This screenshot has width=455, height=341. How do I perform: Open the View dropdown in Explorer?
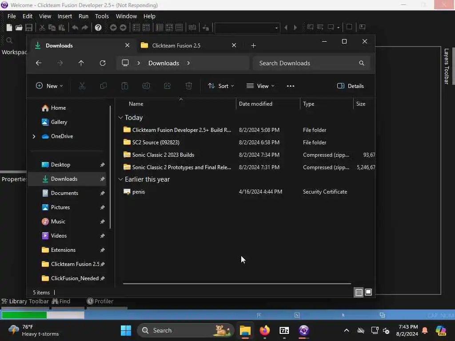point(260,86)
